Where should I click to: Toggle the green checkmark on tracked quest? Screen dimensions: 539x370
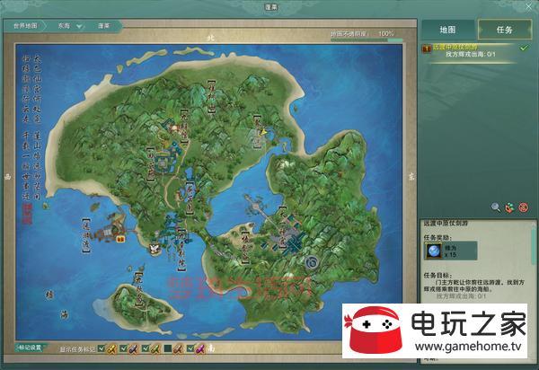524,48
